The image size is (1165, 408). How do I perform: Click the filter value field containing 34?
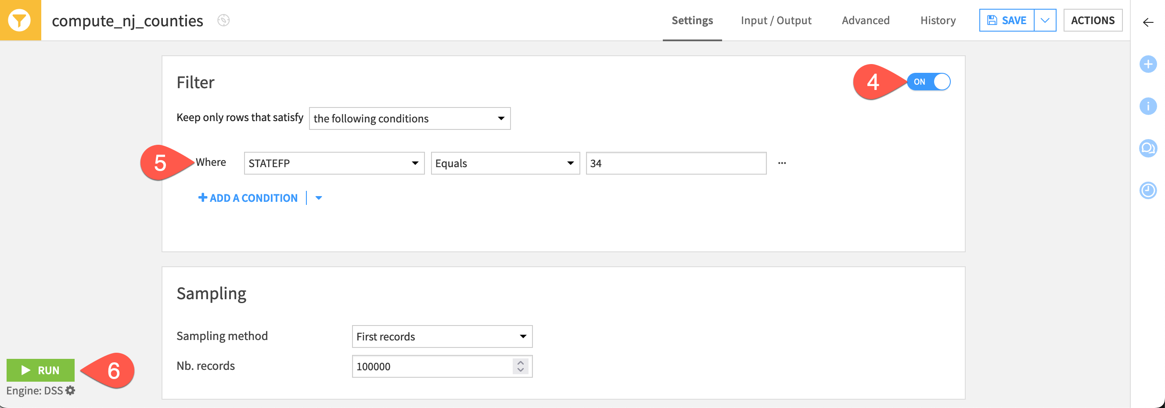coord(676,163)
